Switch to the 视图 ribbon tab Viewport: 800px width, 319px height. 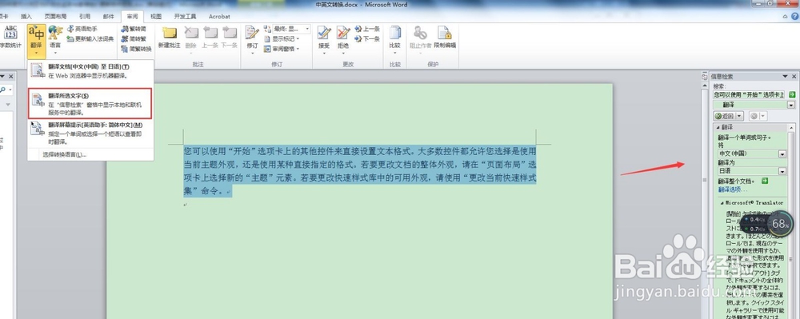pyautogui.click(x=156, y=16)
